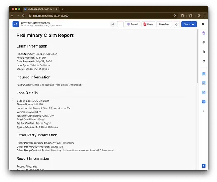Click the Report Information heading
Screen dimensions: 217x182
[33, 158]
